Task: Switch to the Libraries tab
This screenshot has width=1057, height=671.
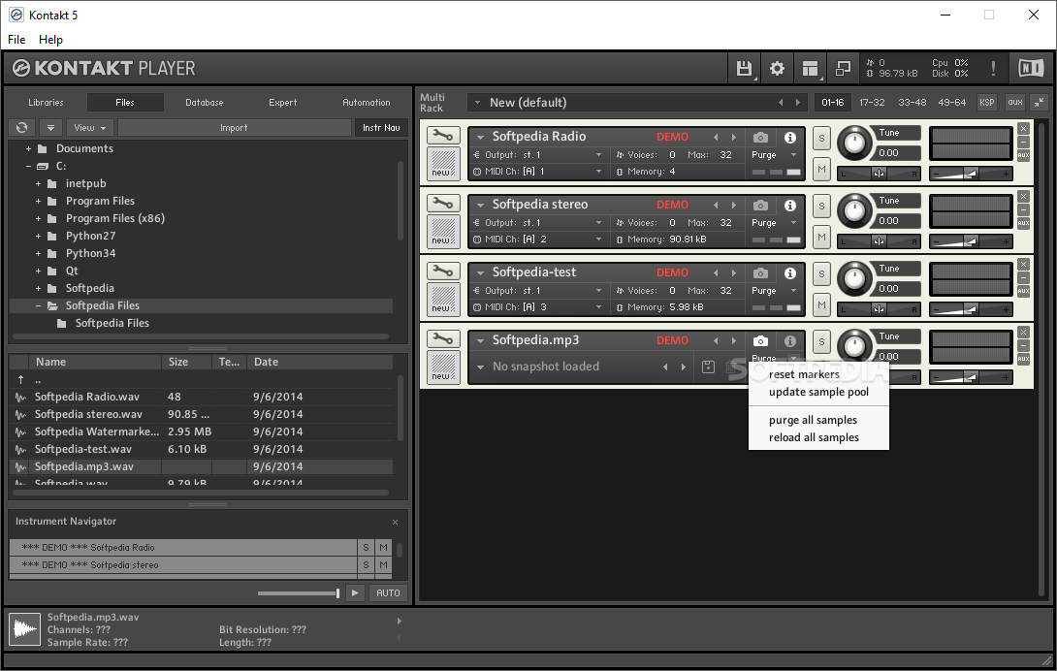Action: (46, 103)
